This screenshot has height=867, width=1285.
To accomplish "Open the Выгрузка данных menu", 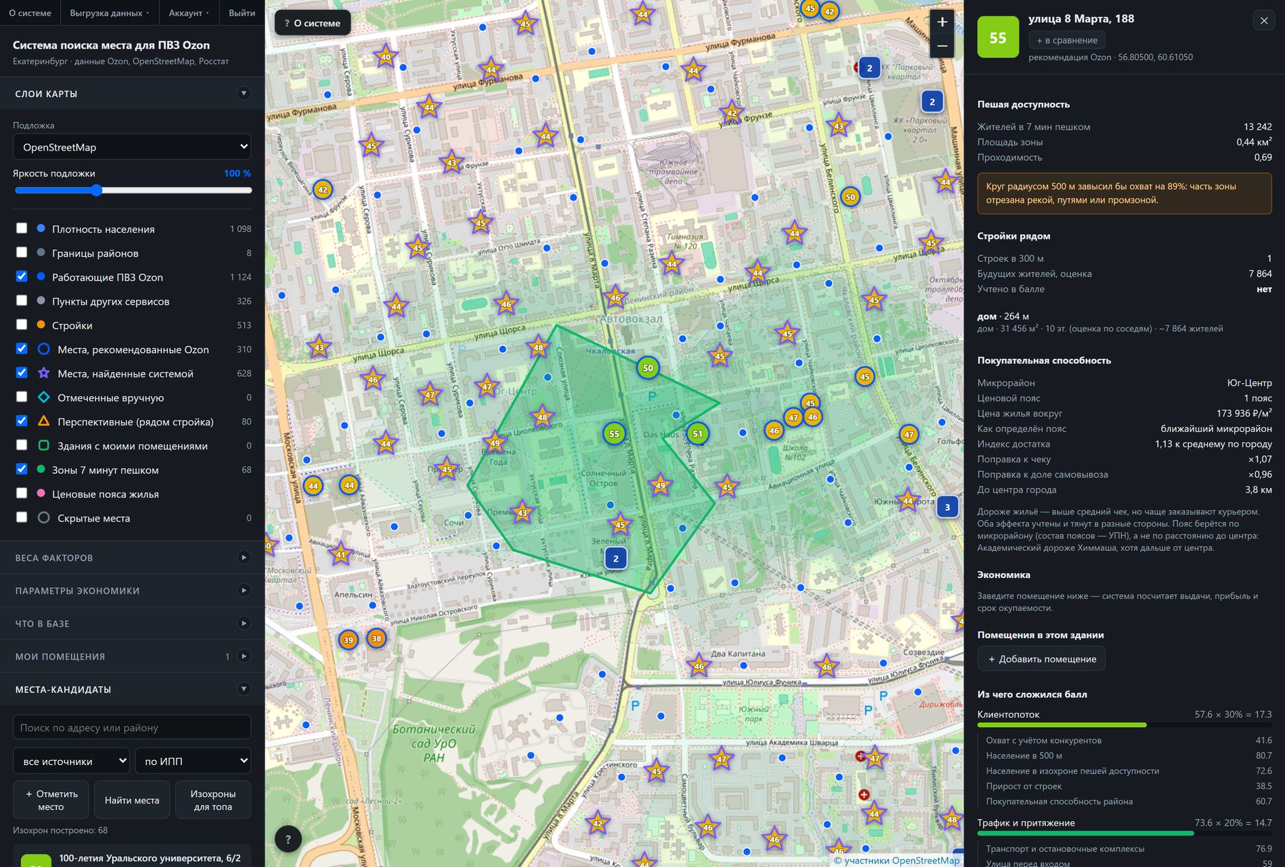I will [110, 13].
